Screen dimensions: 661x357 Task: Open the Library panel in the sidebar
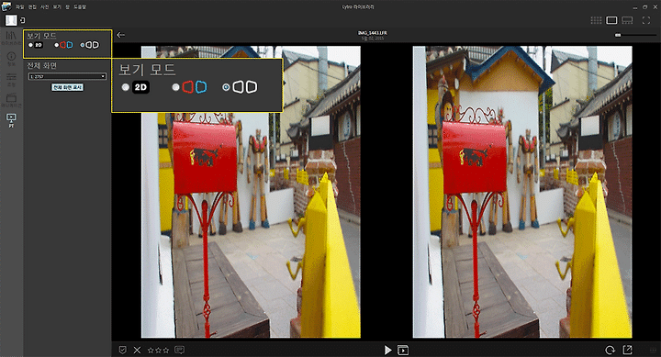11,38
